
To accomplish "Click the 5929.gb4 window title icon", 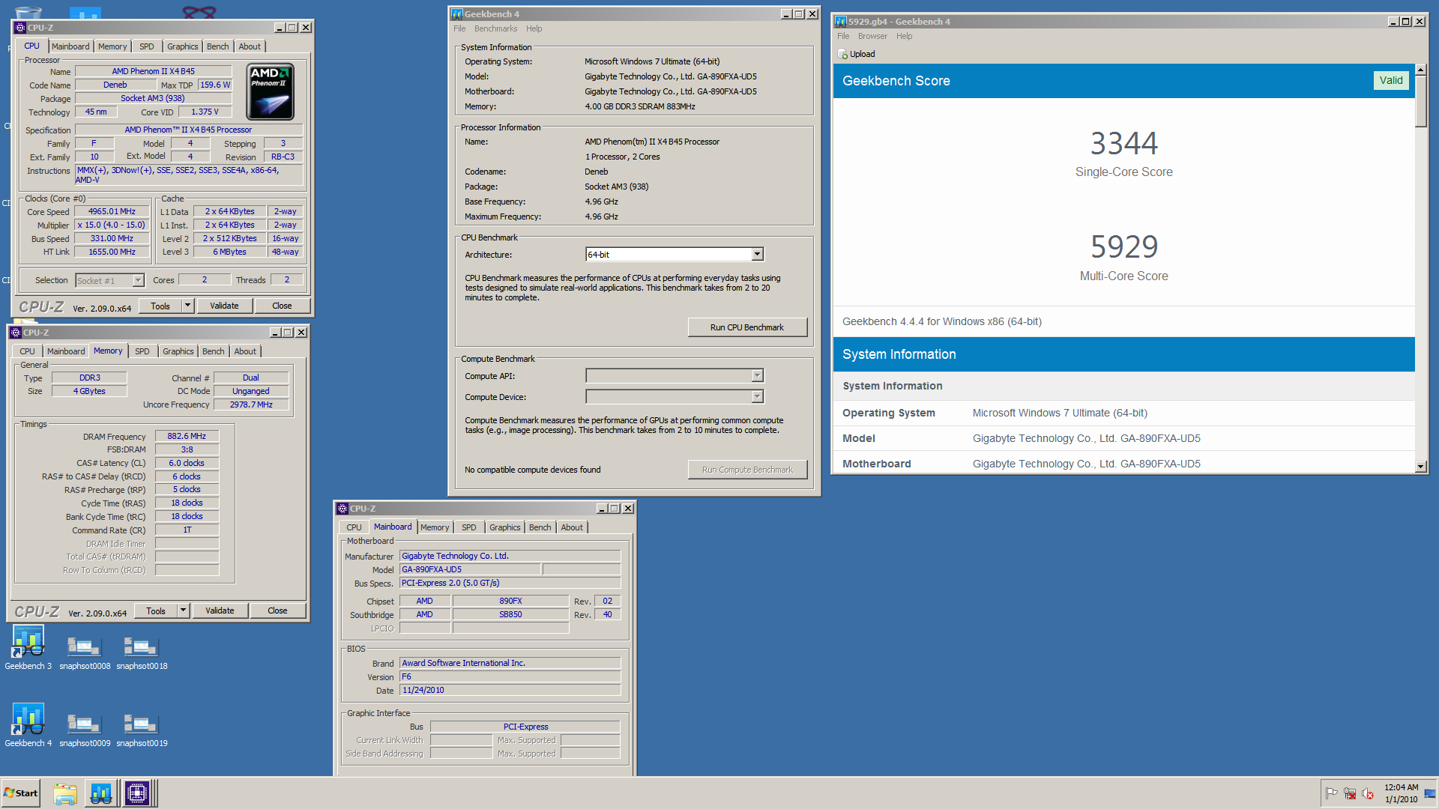I will click(841, 22).
